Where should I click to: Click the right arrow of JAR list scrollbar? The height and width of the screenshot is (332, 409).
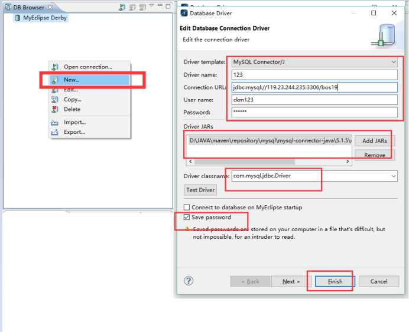(x=348, y=162)
